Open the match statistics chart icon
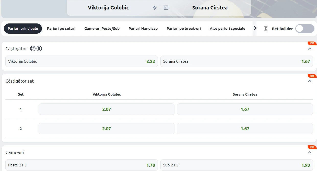Viewport: 317px width, 171px height. [166, 8]
